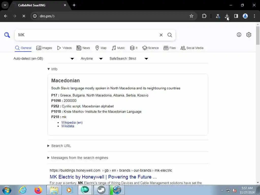
Task: Switch to the Social Media tab
Action: (x=192, y=48)
